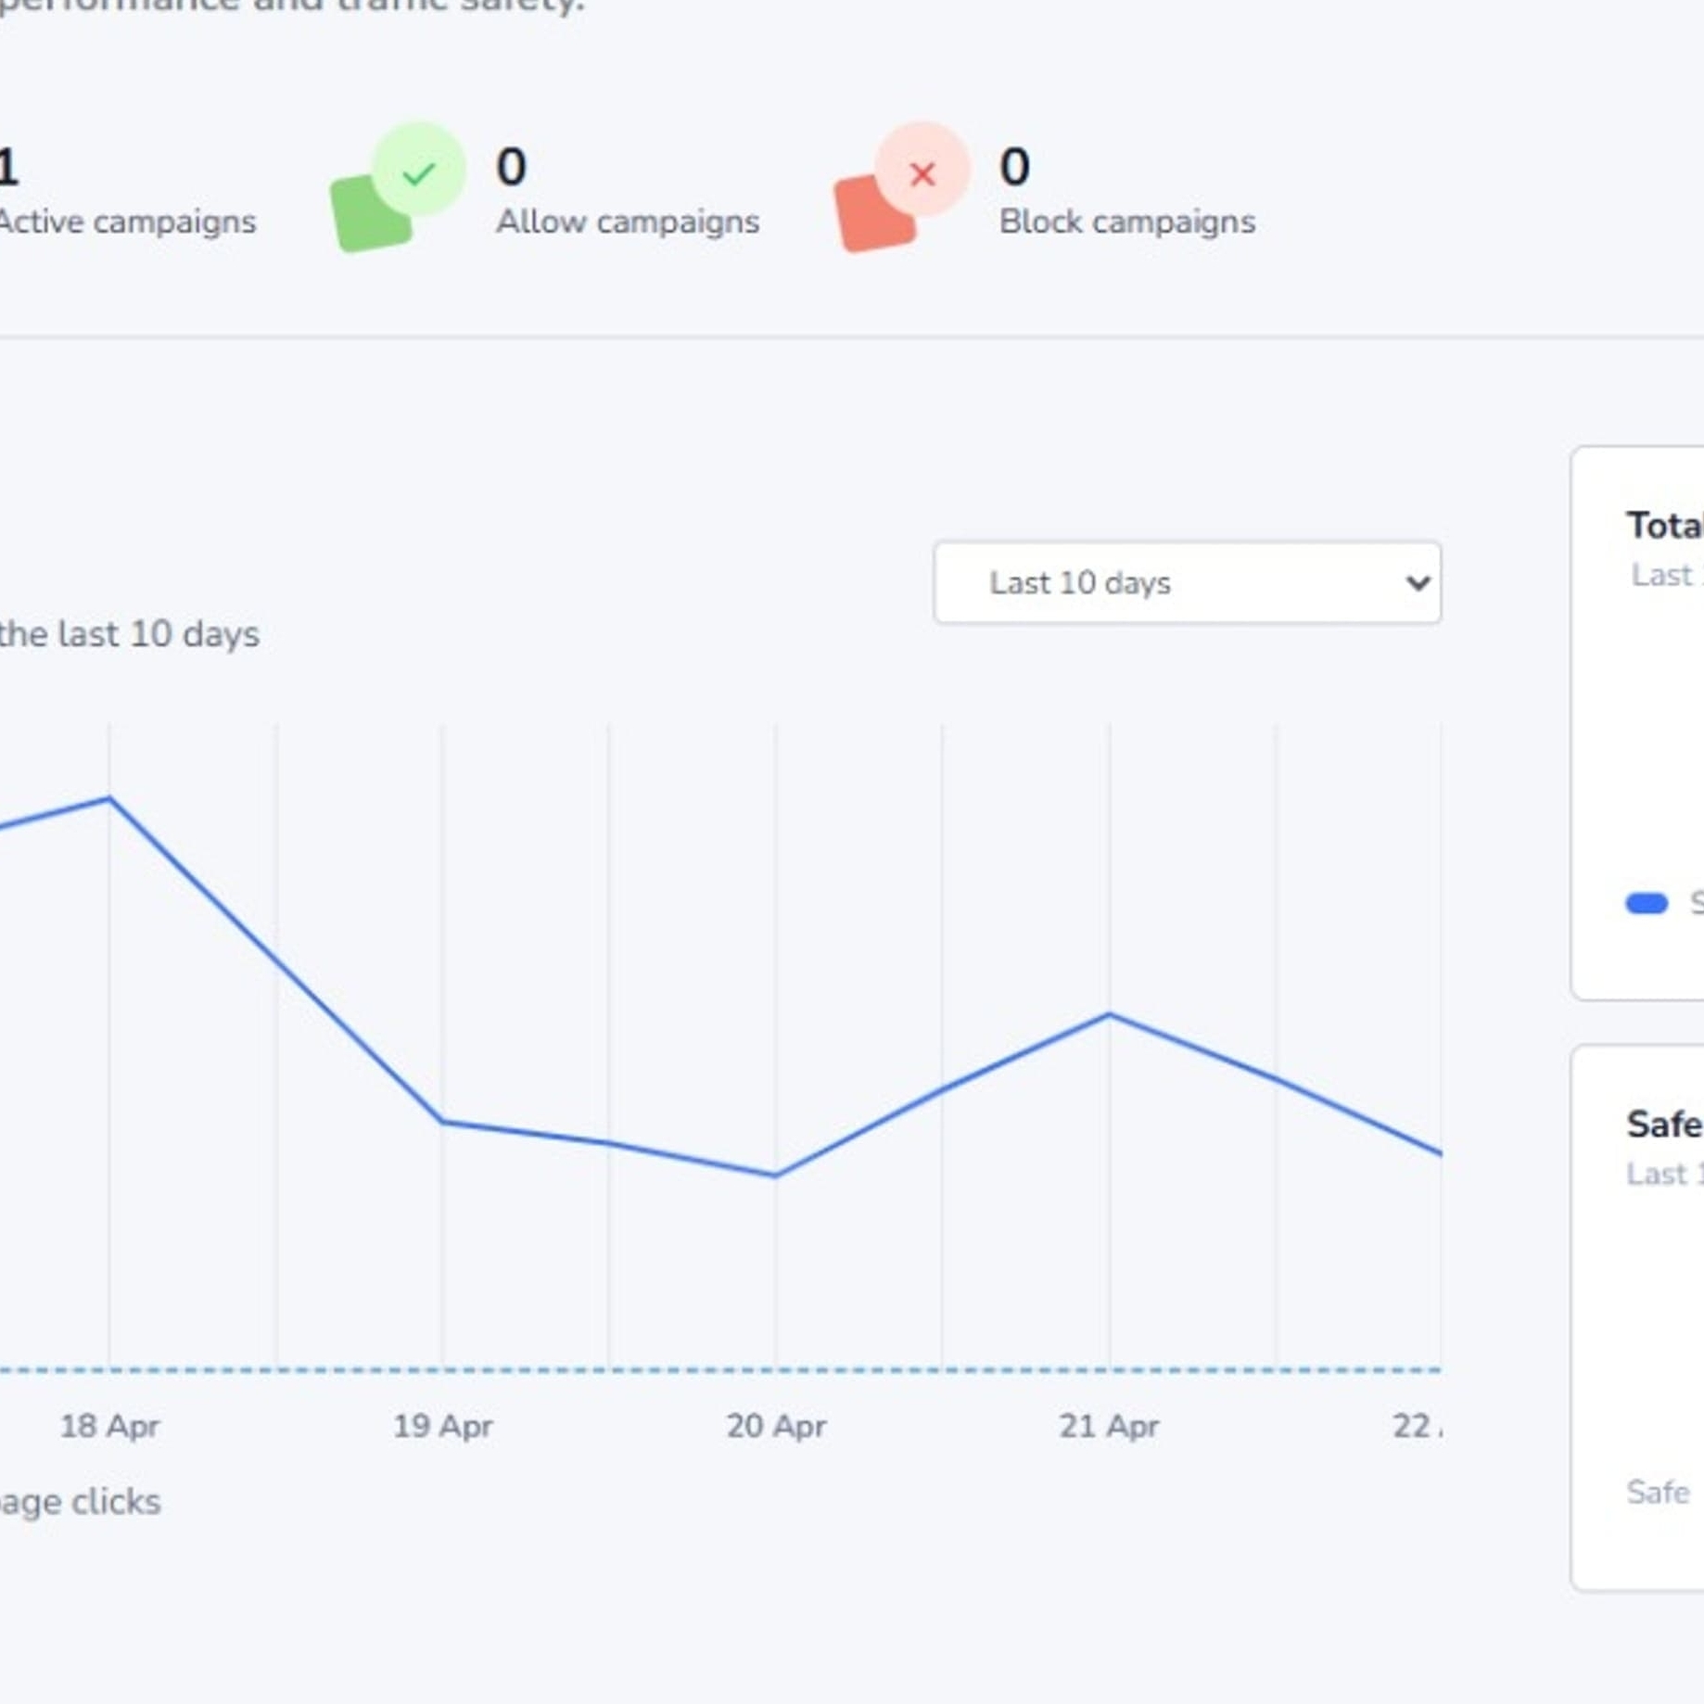The image size is (1704, 1704).
Task: Click the 18 Apr axis label
Action: point(109,1426)
